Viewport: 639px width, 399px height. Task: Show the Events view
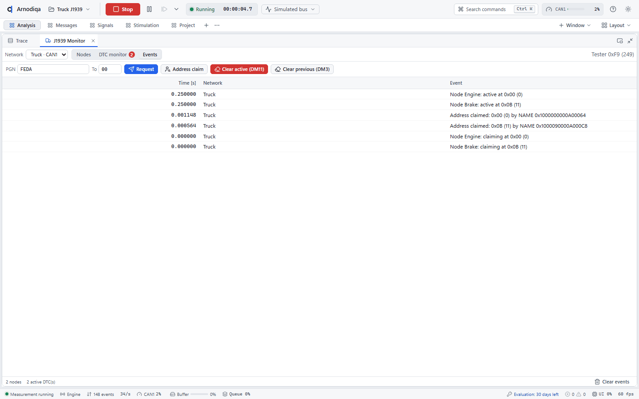(150, 55)
